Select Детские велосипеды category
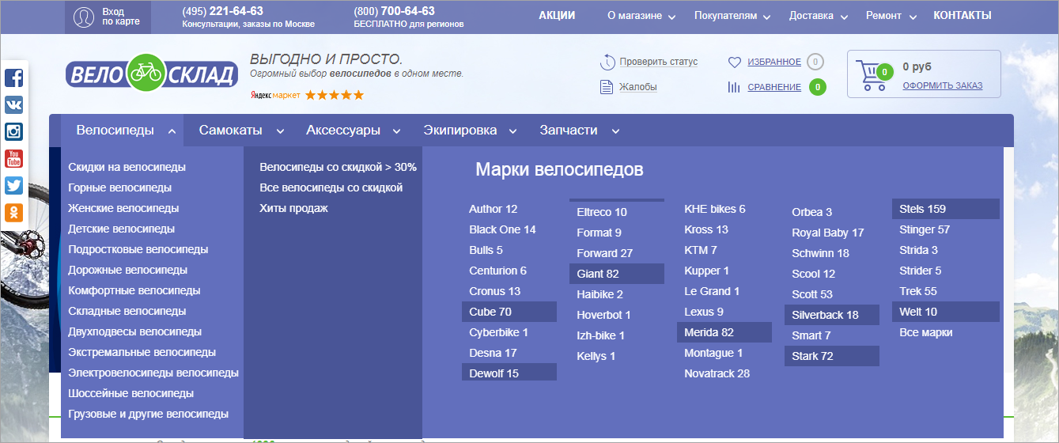This screenshot has height=443, width=1059. pyautogui.click(x=122, y=229)
